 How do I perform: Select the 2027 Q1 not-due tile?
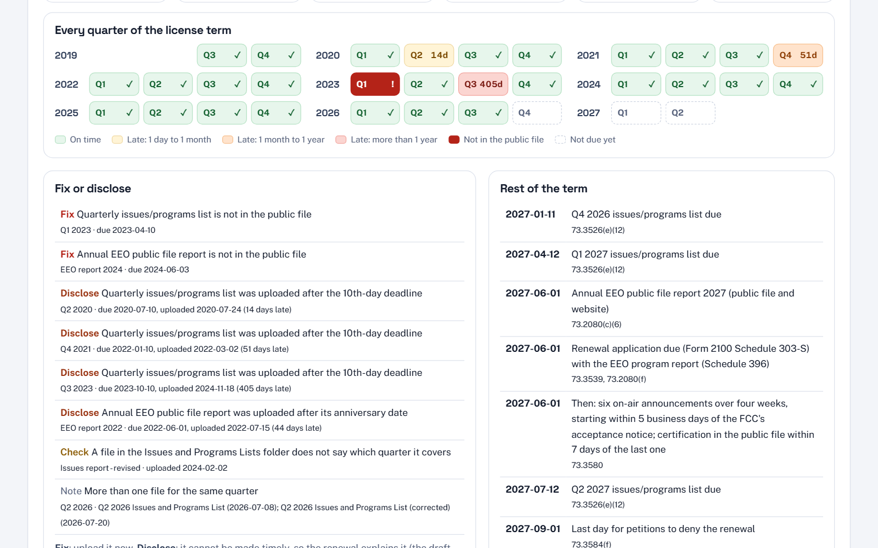636,113
